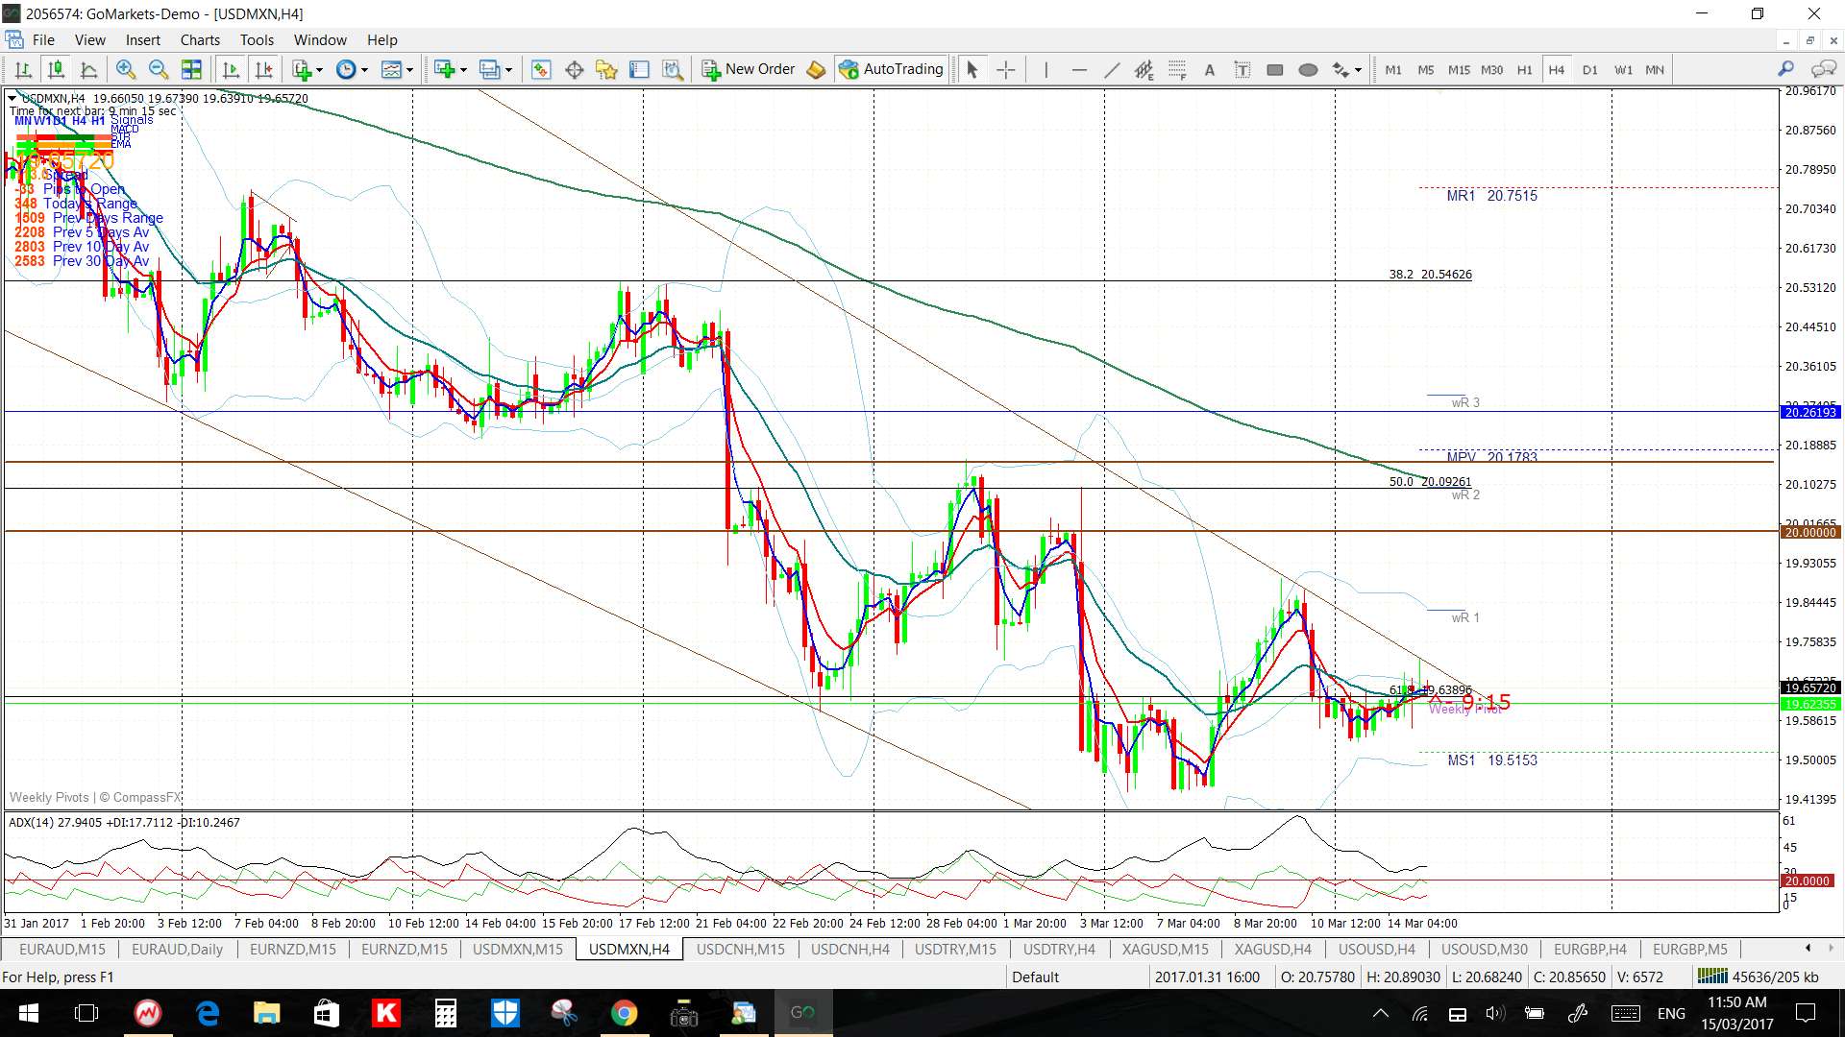
Task: Open the tile windows icon
Action: 191,69
